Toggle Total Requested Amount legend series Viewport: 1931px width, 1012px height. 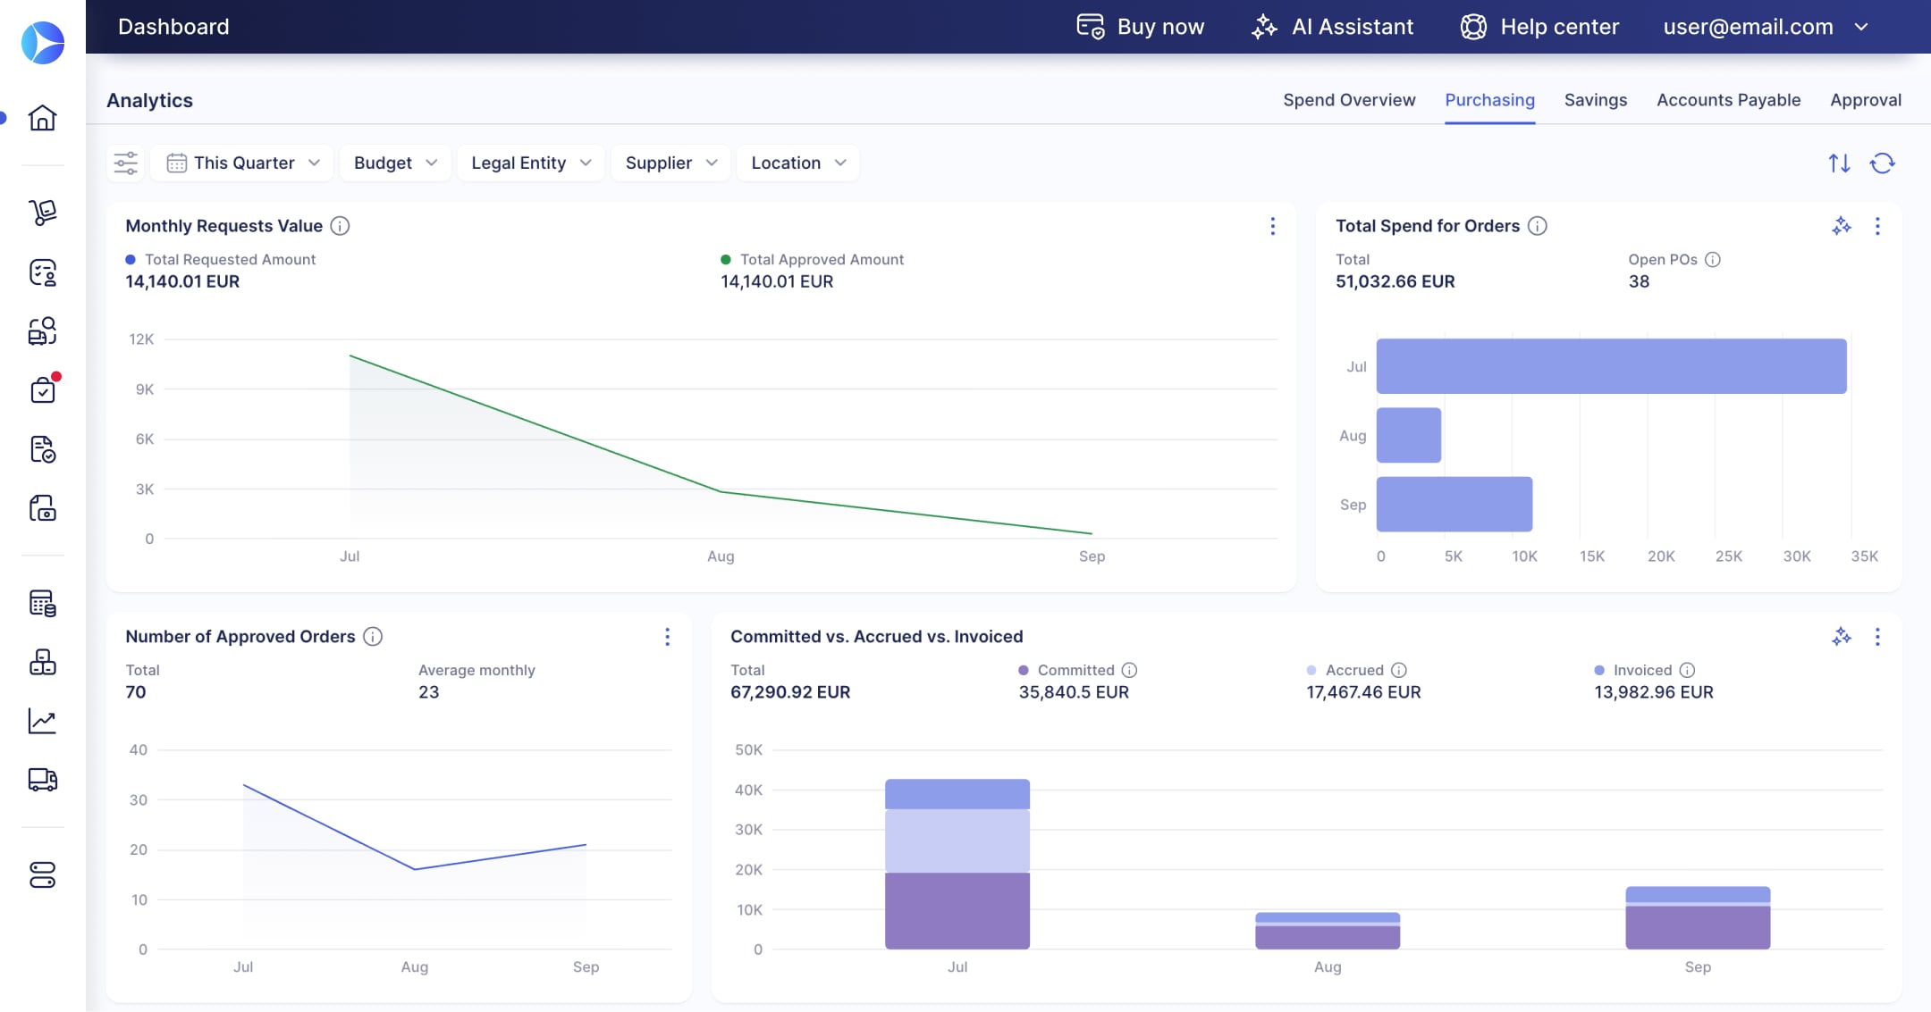click(x=221, y=259)
